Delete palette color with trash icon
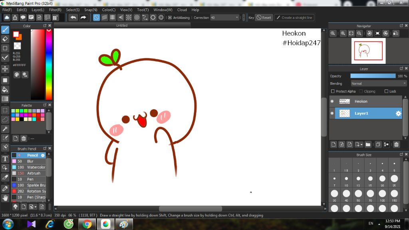This screenshot has width=409, height=230. [x=24, y=139]
